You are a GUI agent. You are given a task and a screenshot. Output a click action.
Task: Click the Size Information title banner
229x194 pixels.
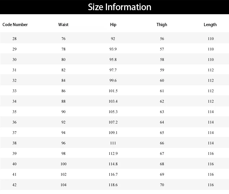coord(114,7)
